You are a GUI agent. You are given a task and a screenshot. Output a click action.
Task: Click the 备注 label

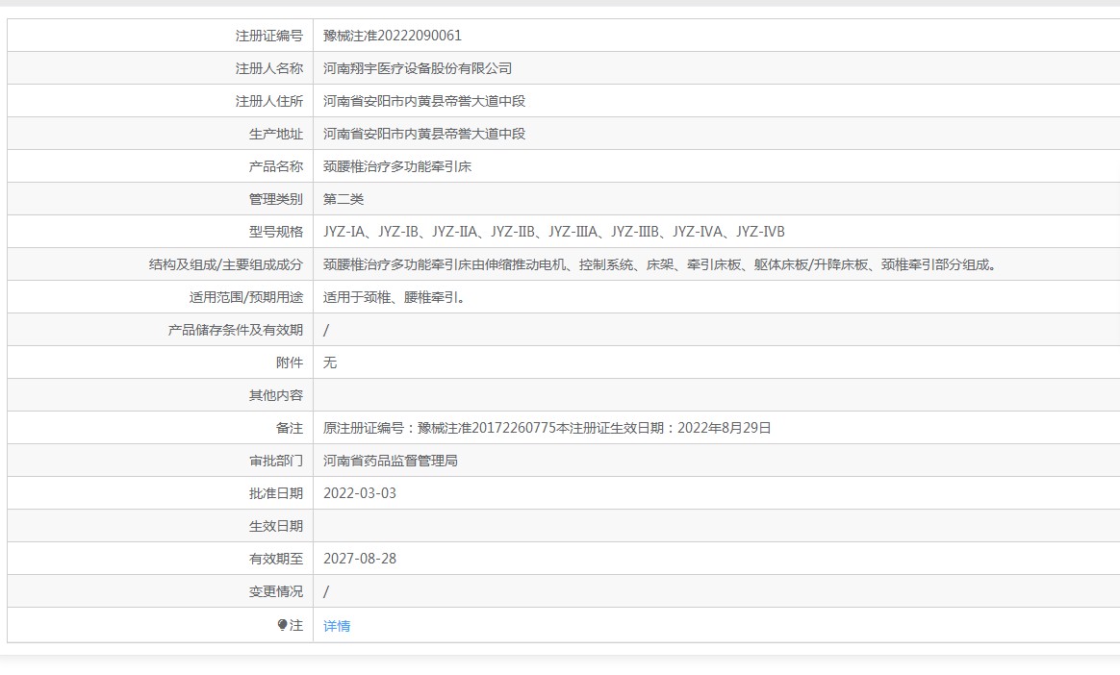[x=290, y=428]
